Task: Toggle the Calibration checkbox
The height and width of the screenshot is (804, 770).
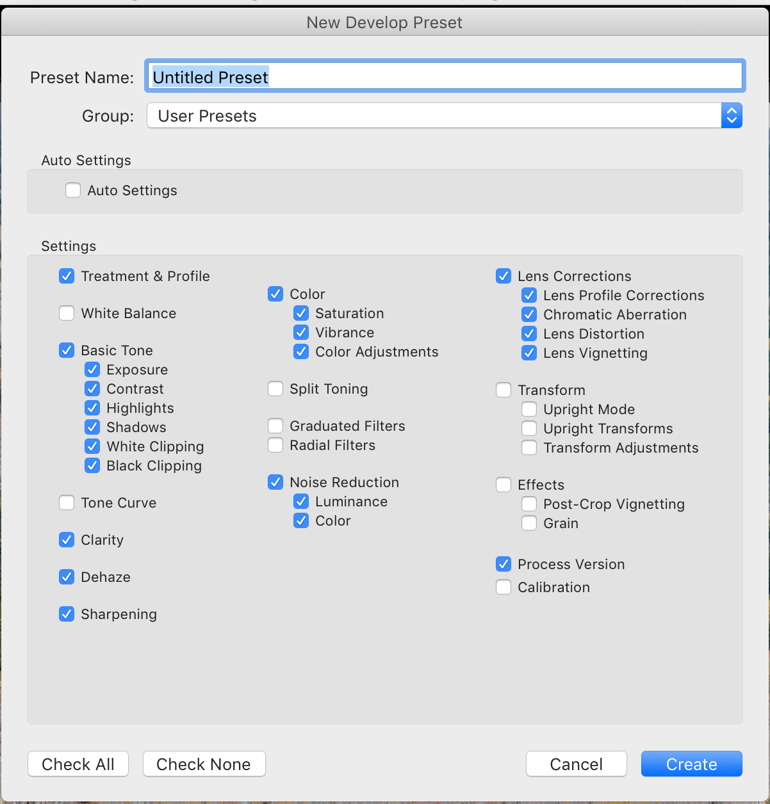Action: [x=504, y=587]
